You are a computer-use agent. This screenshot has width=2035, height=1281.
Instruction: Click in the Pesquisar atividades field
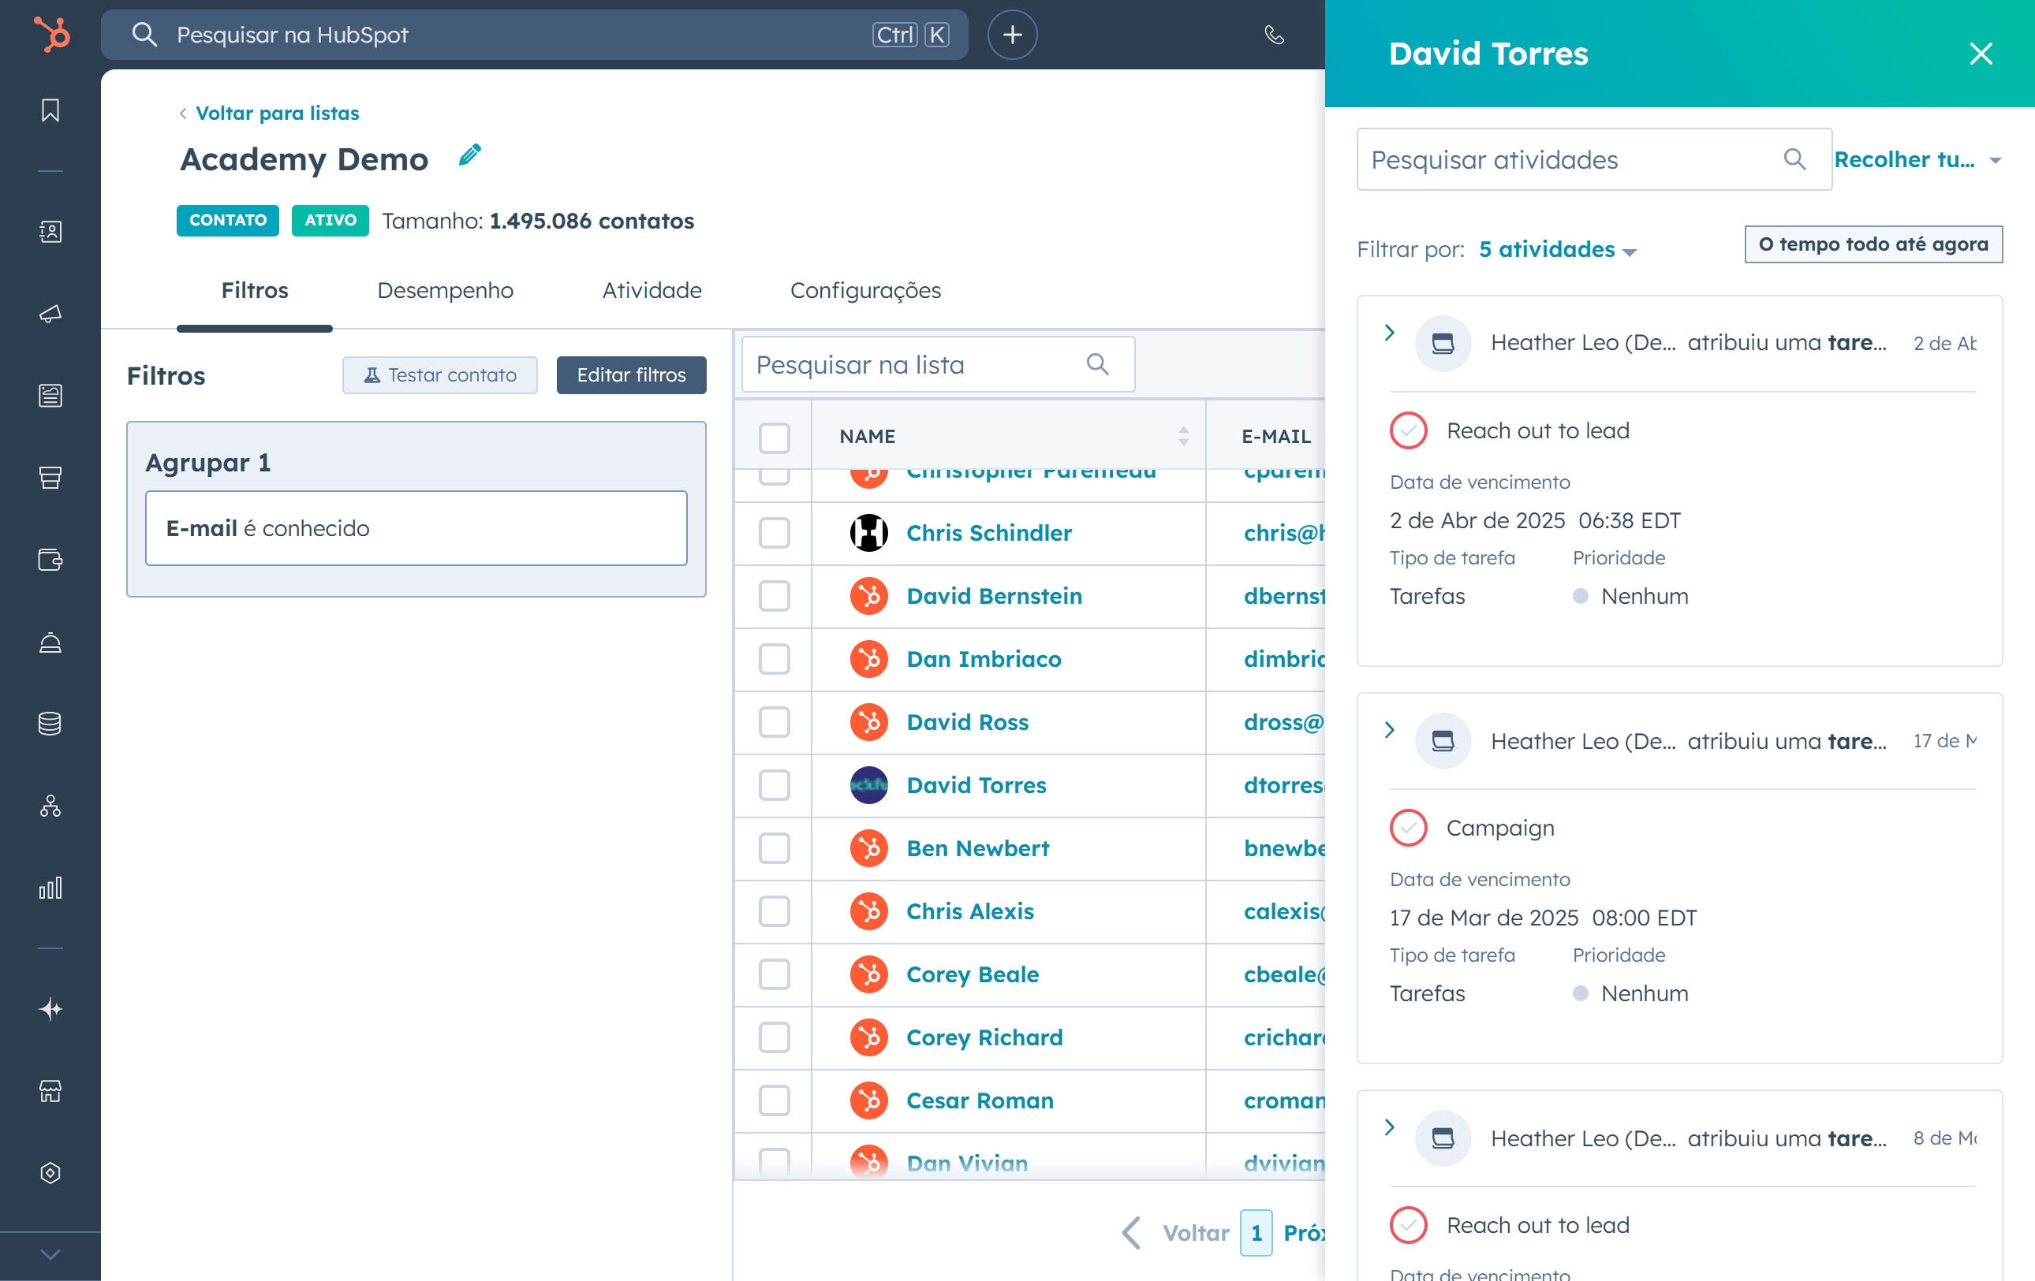1594,159
